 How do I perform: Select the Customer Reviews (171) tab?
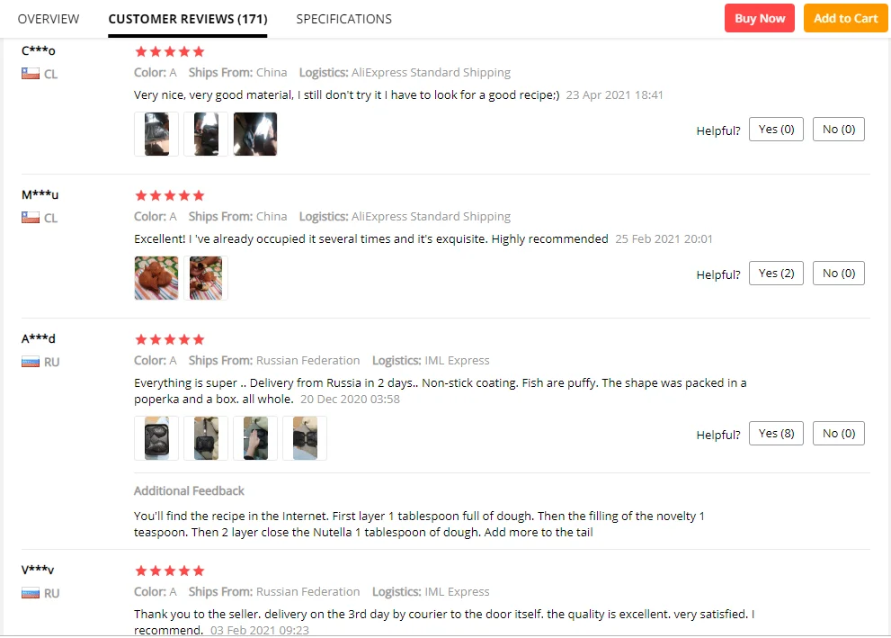[188, 19]
